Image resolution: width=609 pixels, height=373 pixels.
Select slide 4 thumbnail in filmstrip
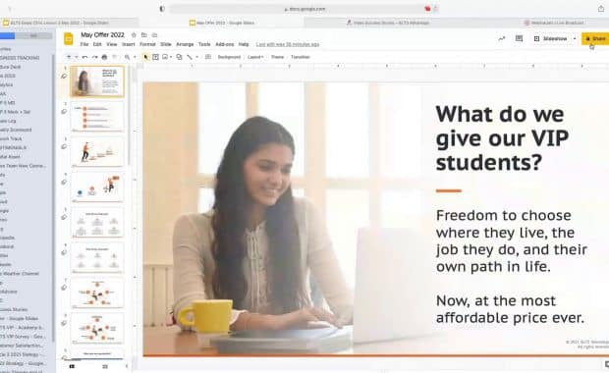pos(97,187)
